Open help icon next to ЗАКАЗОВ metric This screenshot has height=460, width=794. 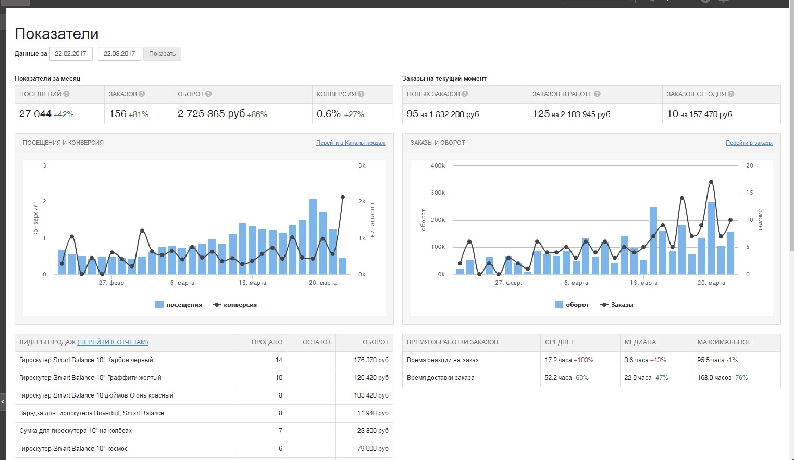142,94
